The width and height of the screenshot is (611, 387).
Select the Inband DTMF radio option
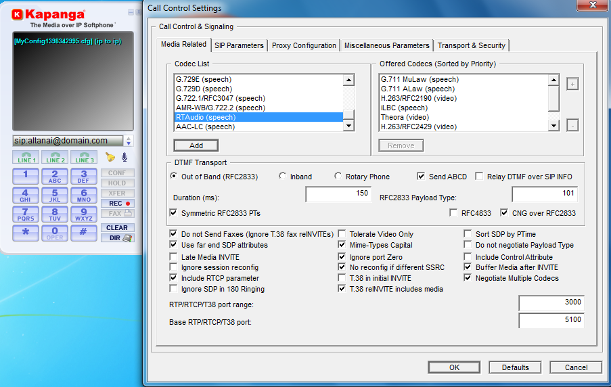click(283, 177)
